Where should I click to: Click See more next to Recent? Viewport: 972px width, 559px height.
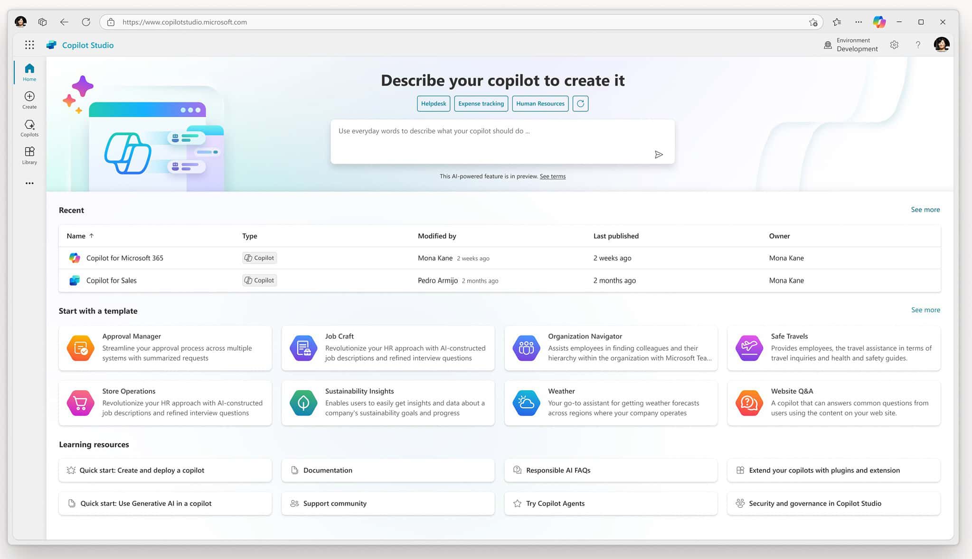point(925,210)
